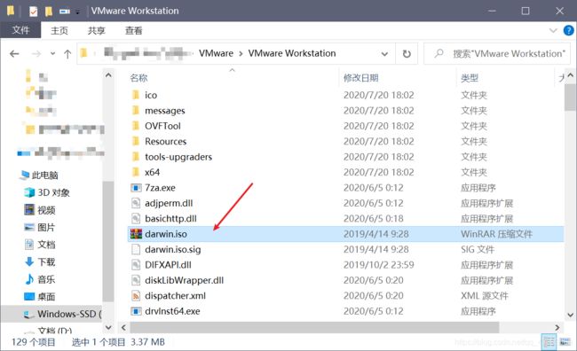Screen dimensions: 577x351
Task: Refresh the current folder
Action: (407, 54)
